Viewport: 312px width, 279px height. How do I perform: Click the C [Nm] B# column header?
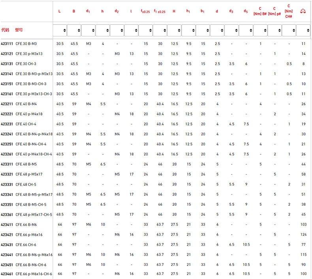point(260,11)
